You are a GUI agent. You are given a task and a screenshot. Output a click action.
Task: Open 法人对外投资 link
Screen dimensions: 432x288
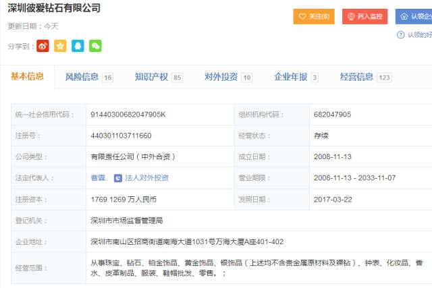(x=146, y=178)
